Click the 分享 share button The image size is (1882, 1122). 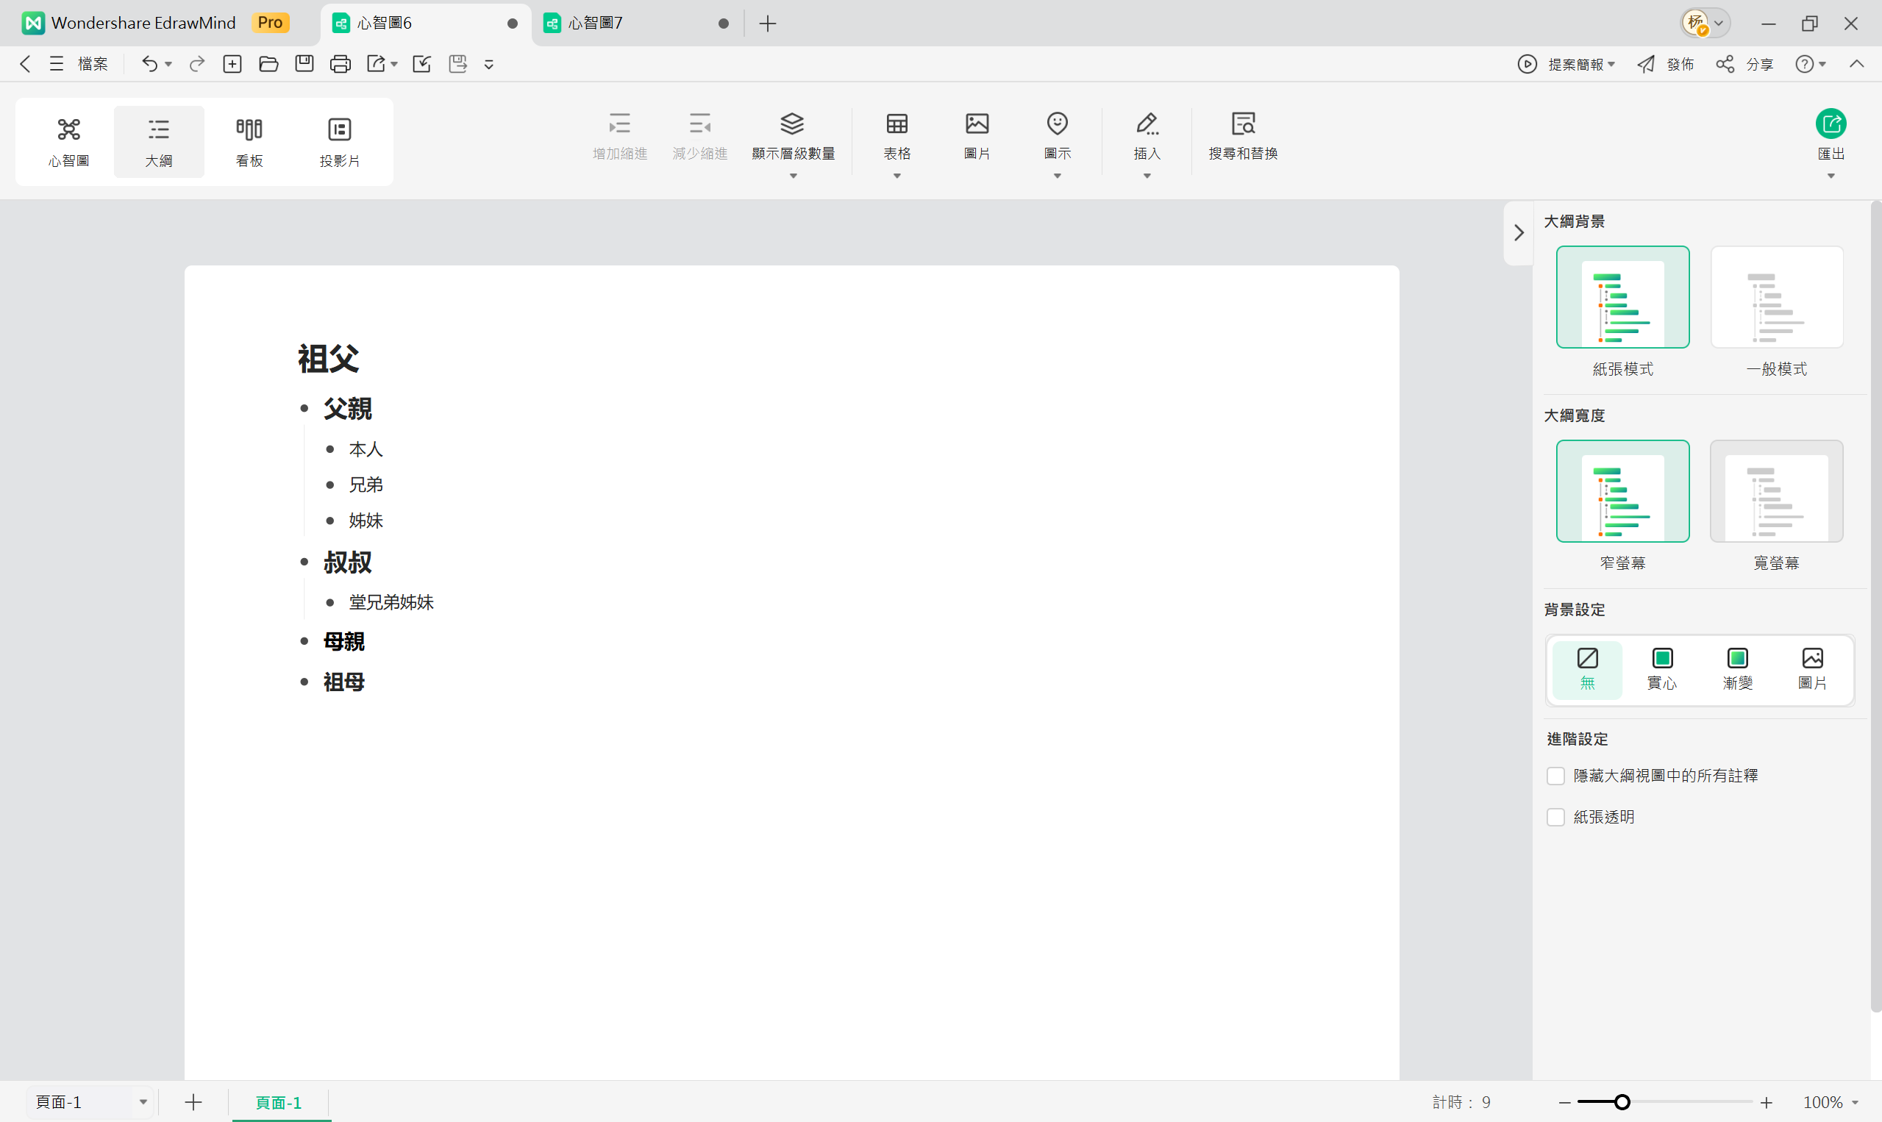(x=1745, y=64)
